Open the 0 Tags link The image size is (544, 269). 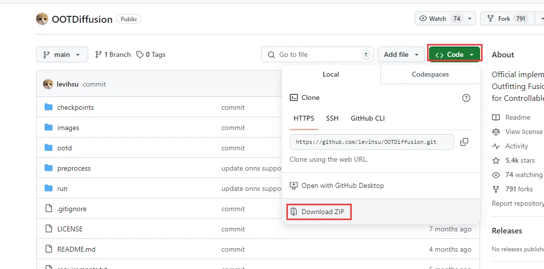point(151,55)
